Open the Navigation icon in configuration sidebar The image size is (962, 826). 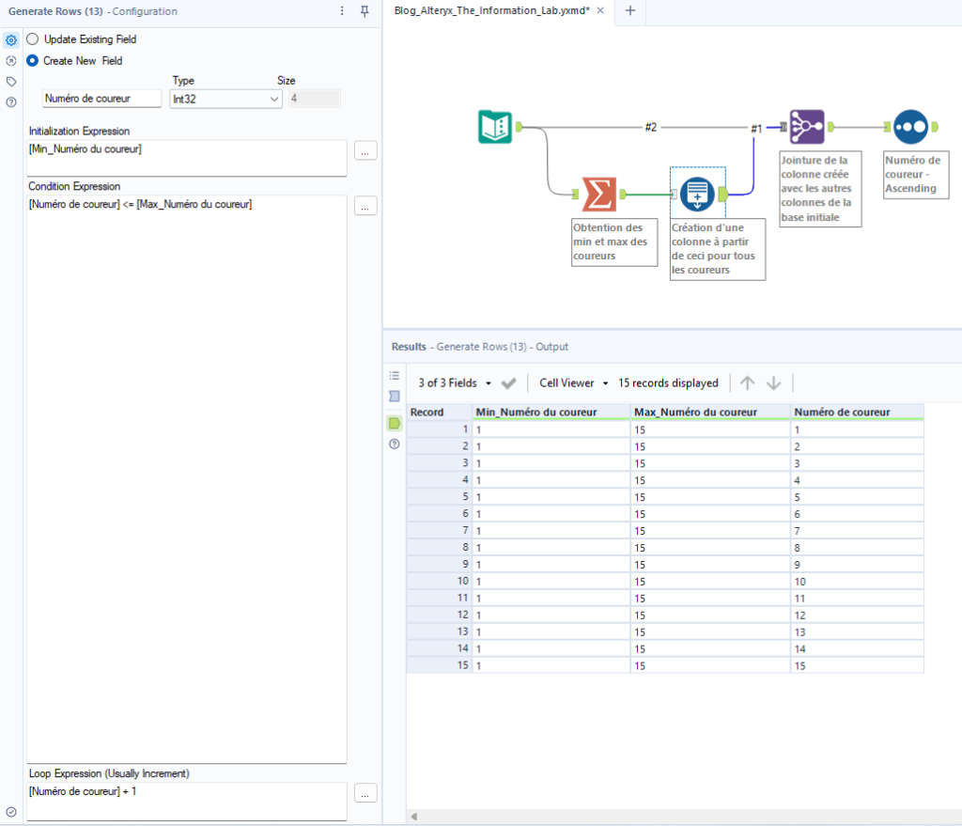point(11,61)
